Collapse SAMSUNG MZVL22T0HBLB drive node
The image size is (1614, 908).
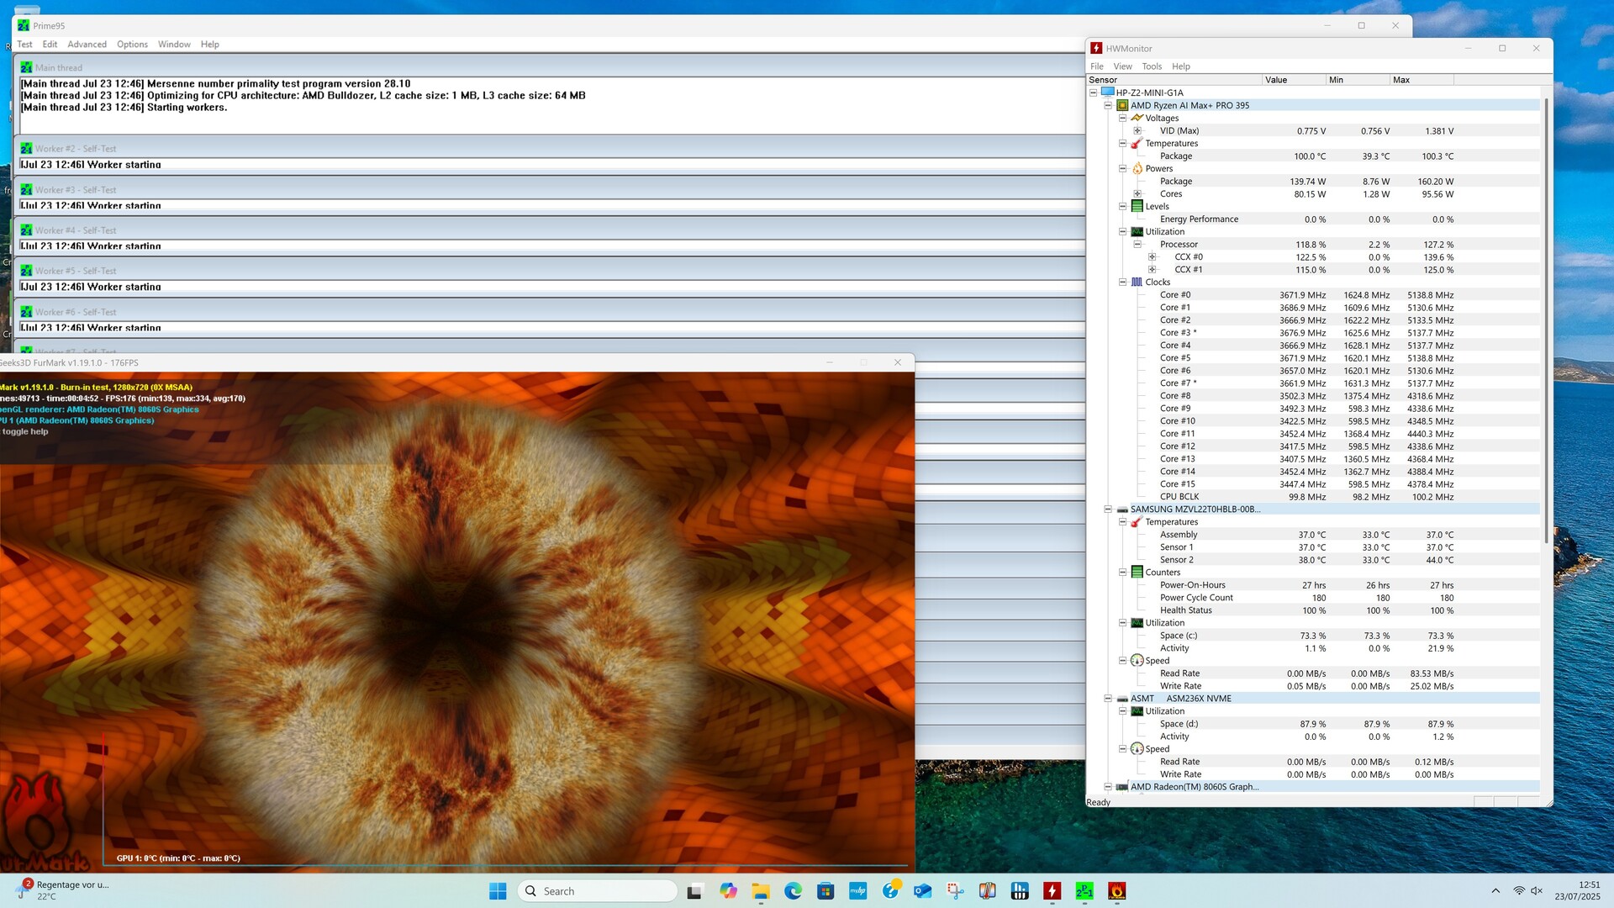pyautogui.click(x=1108, y=509)
